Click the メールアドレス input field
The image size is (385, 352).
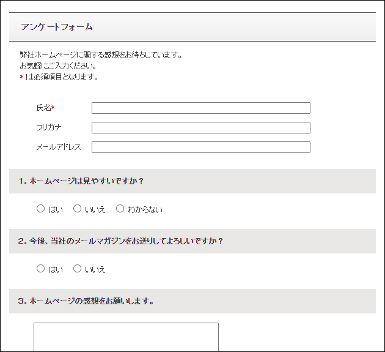pos(200,148)
